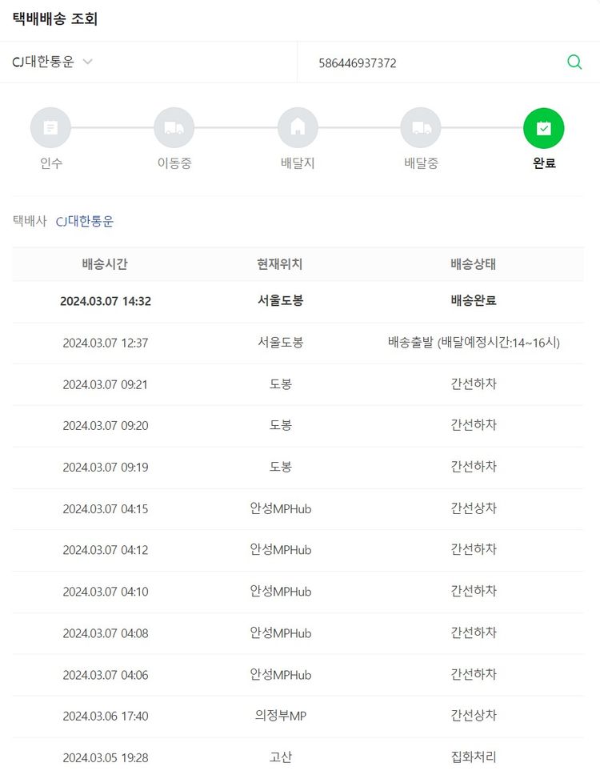This screenshot has height=779, width=600.
Task: Click the 완료 step label text
Action: coord(544,163)
